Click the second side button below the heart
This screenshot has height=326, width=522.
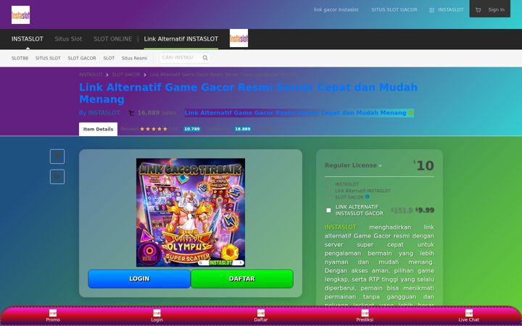point(57,177)
